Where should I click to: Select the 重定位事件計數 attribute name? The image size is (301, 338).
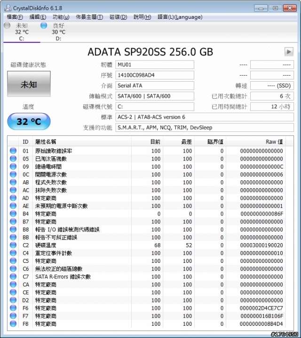coord(54,253)
